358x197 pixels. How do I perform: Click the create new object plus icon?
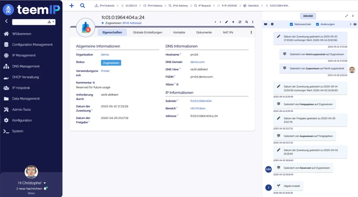(x=72, y=6)
